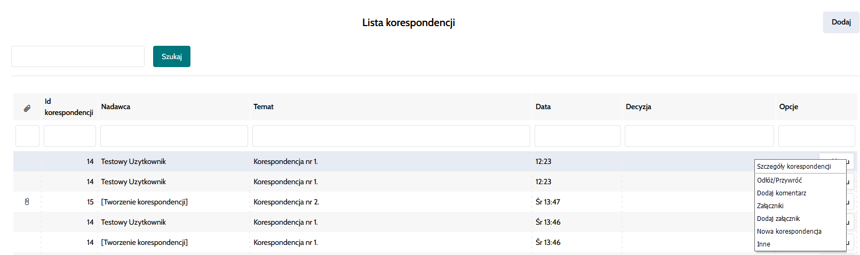860x255 pixels.
Task: Click 'Inne' in the context menu
Action: coord(763,244)
